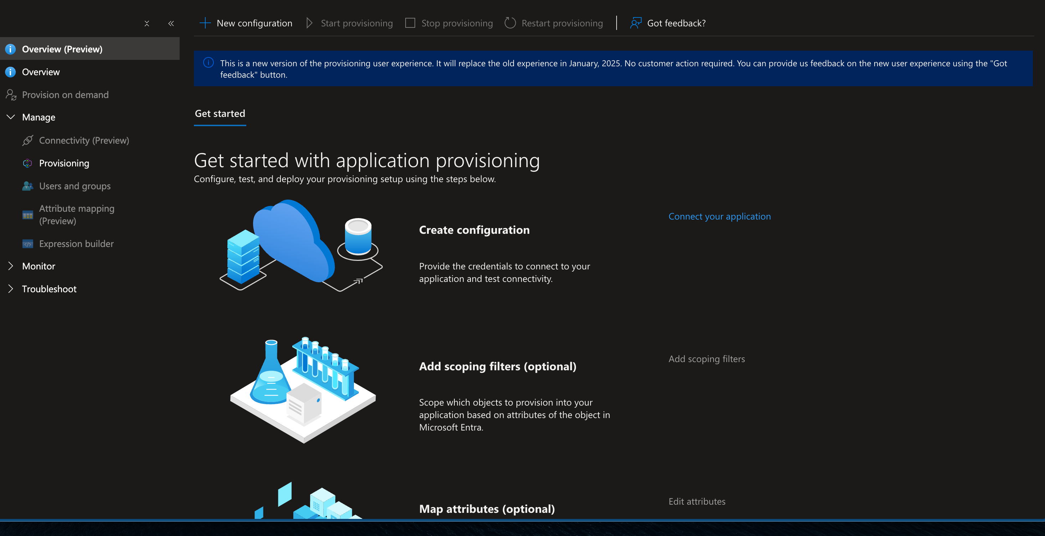Expand the Monitor section

coord(11,266)
